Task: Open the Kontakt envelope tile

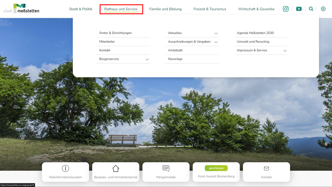Action: [x=266, y=172]
